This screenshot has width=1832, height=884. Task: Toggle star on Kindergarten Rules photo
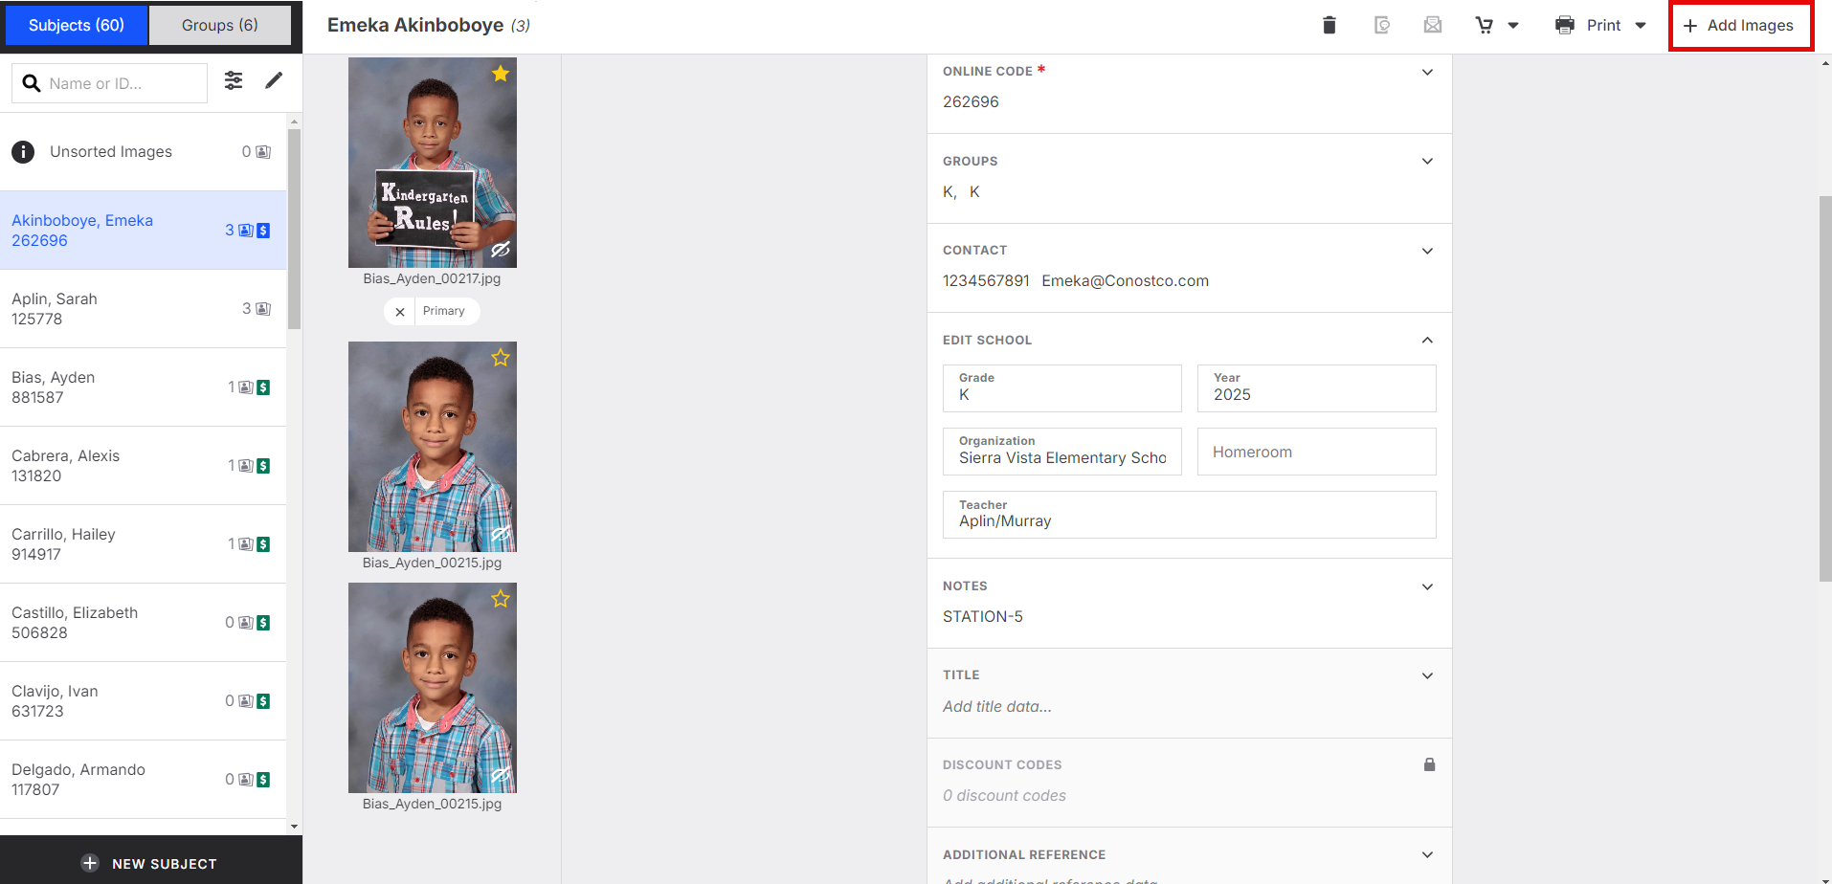point(500,74)
